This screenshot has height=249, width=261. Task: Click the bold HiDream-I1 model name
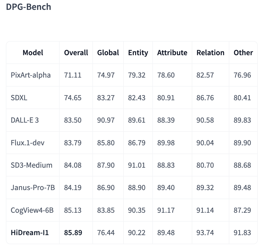coord(30,233)
